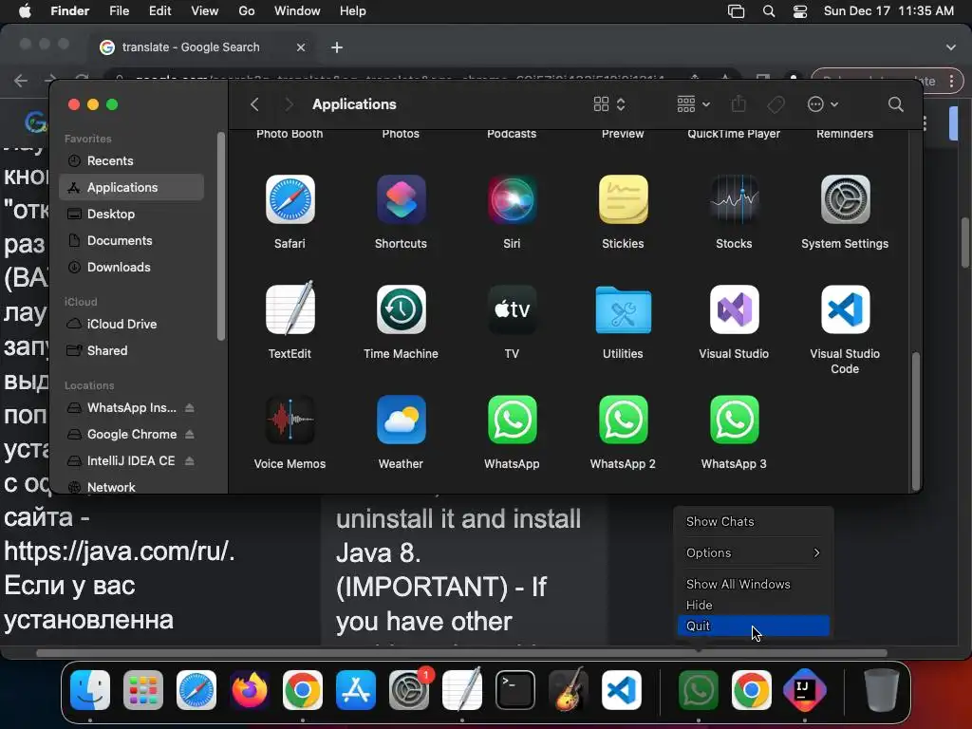Open the Action ellipsis menu in Finder
Viewport: 972px width, 729px height.
tap(823, 104)
